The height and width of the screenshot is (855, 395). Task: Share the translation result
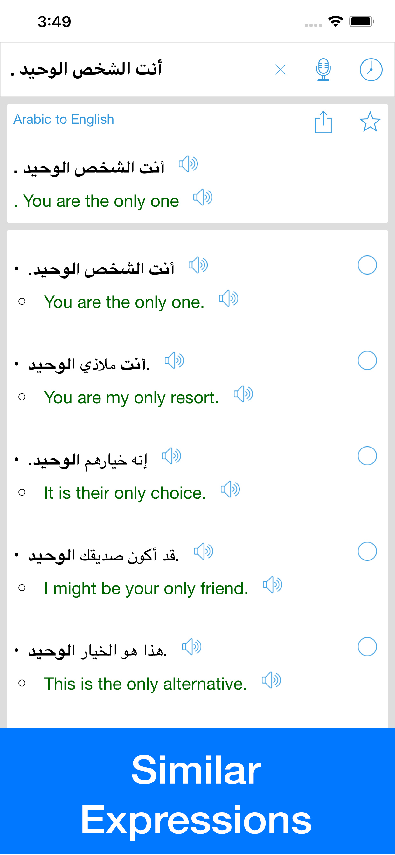click(x=323, y=122)
